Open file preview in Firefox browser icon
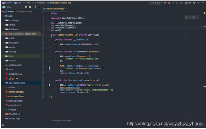This screenshot has width=206, height=129. coord(190,17)
